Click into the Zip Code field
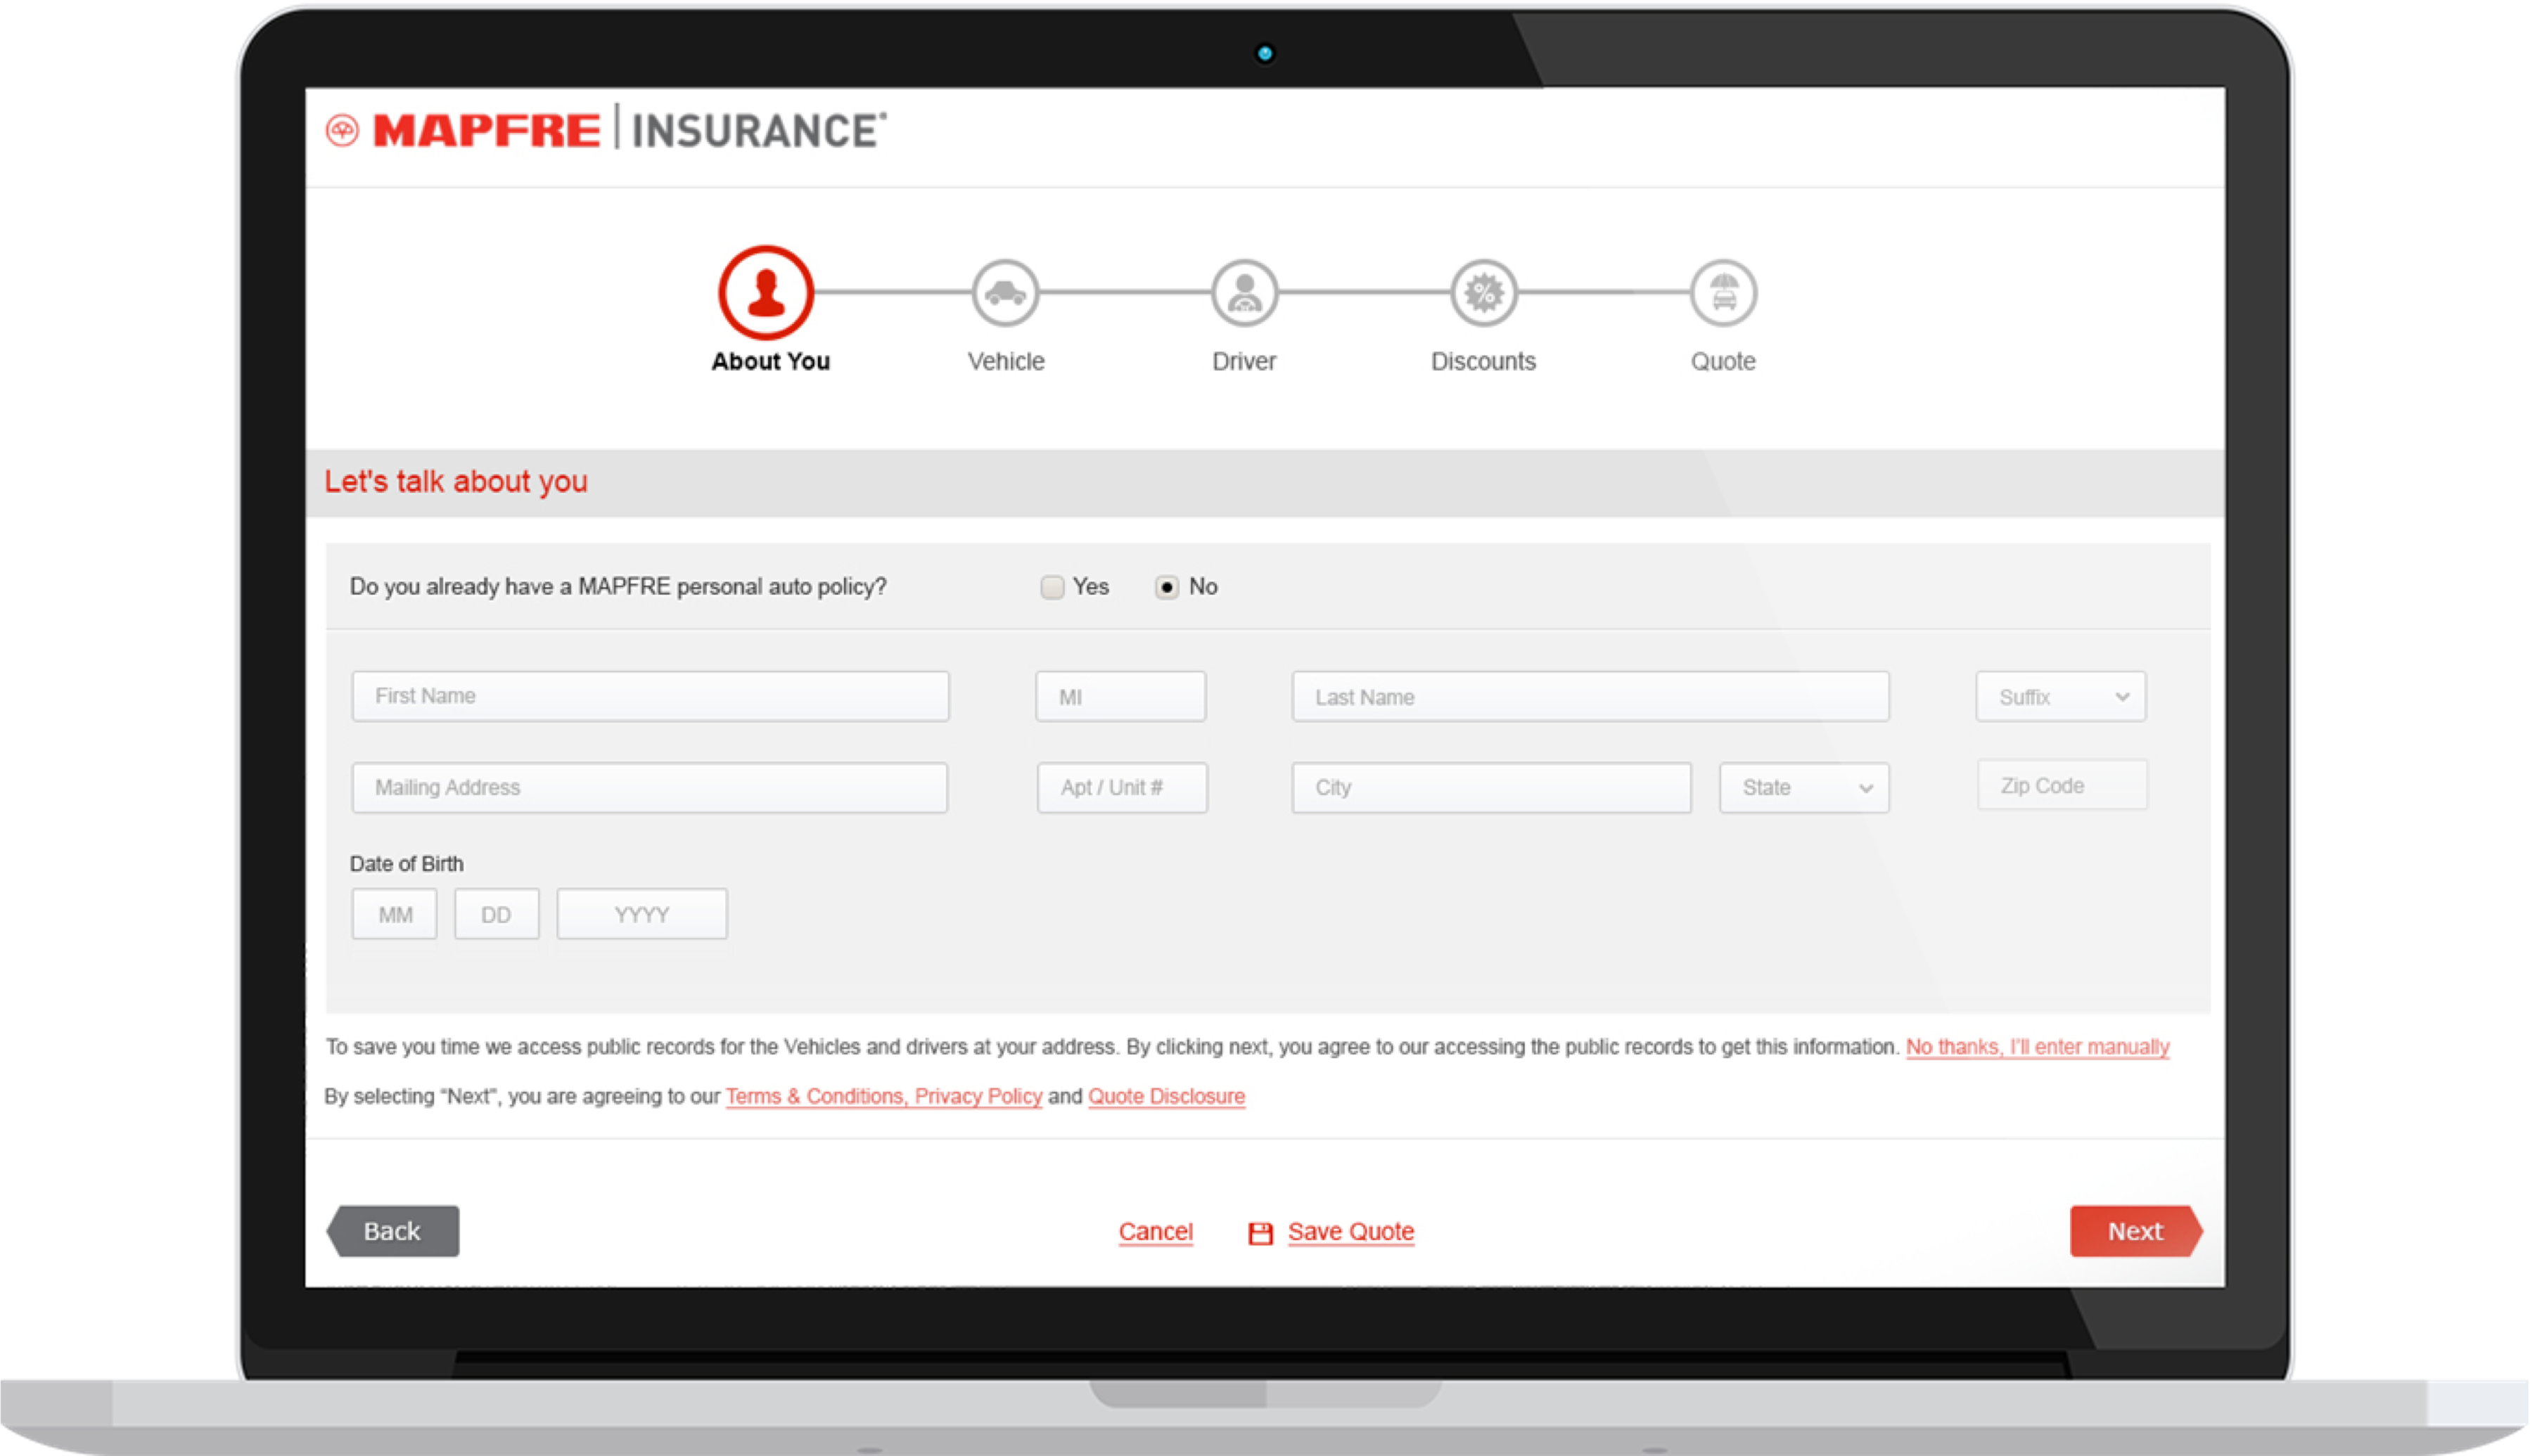The height and width of the screenshot is (1456, 2530). click(2062, 786)
